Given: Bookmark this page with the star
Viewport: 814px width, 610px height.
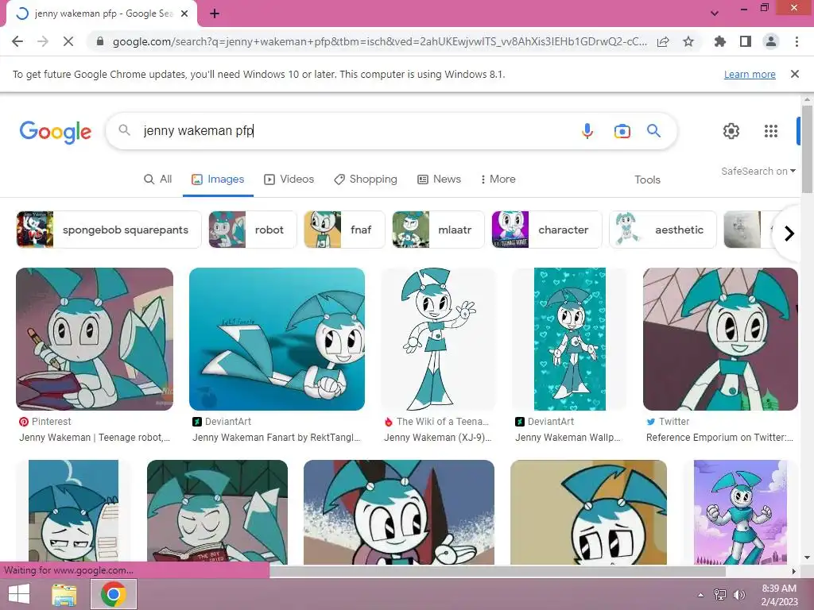Looking at the screenshot, I should pyautogui.click(x=688, y=41).
